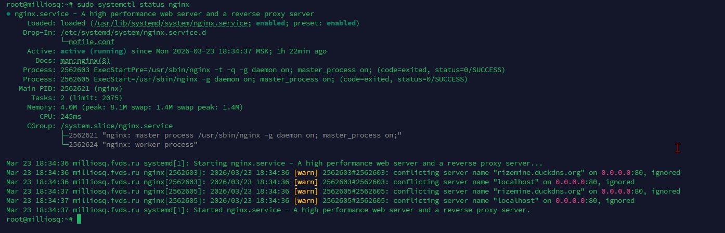Click the final 'Started nginx.service' log line
Image resolution: width=725 pixels, height=233 pixels.
pyautogui.click(x=268, y=210)
